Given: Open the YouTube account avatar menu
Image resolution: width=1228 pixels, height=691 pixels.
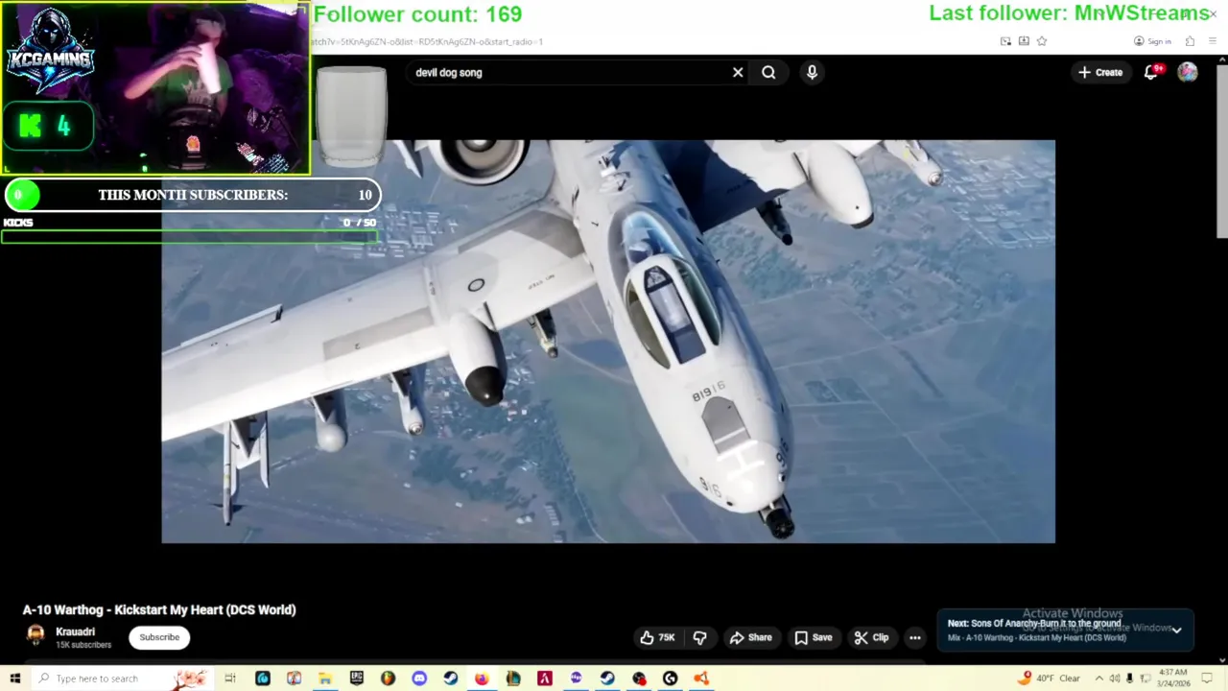Looking at the screenshot, I should coord(1188,72).
